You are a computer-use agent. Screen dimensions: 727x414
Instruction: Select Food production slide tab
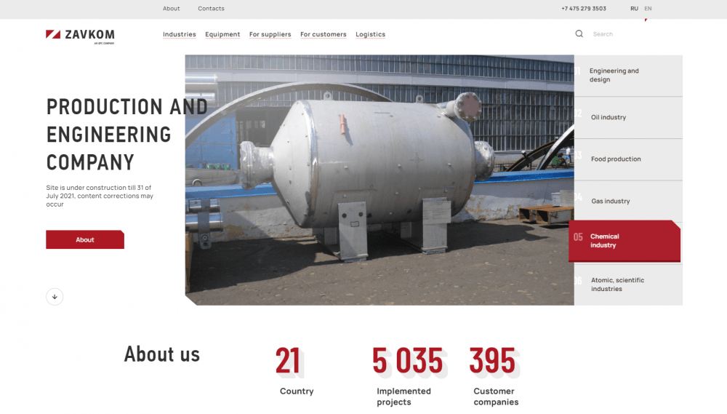click(628, 159)
